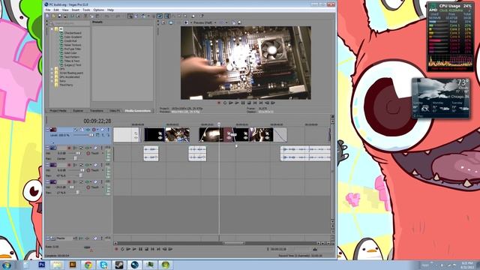Open Photoshop from the taskbar

pyautogui.click(x=42, y=265)
